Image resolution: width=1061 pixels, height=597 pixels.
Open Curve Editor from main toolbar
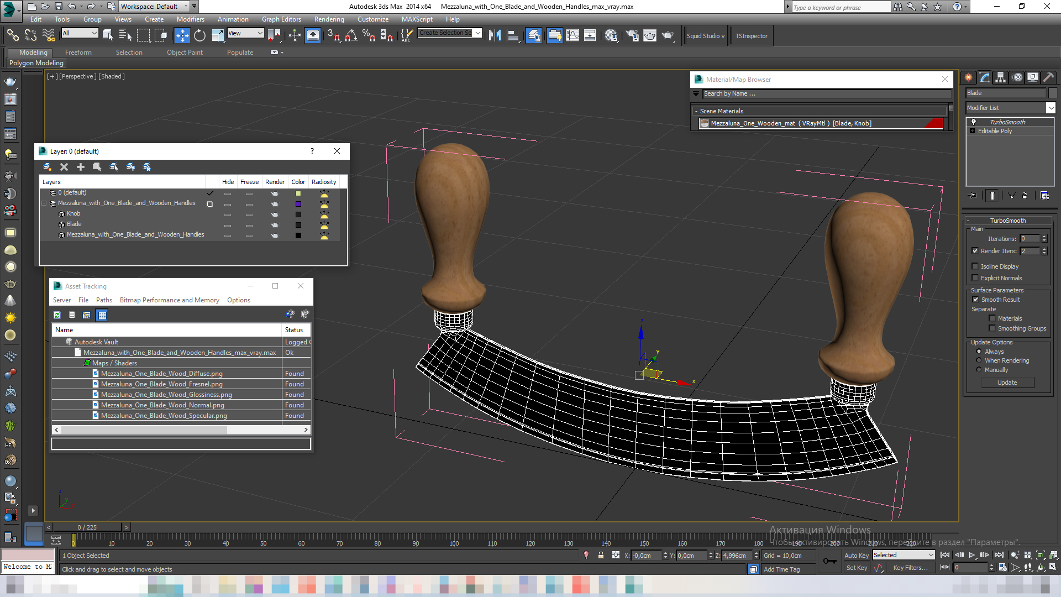(572, 35)
